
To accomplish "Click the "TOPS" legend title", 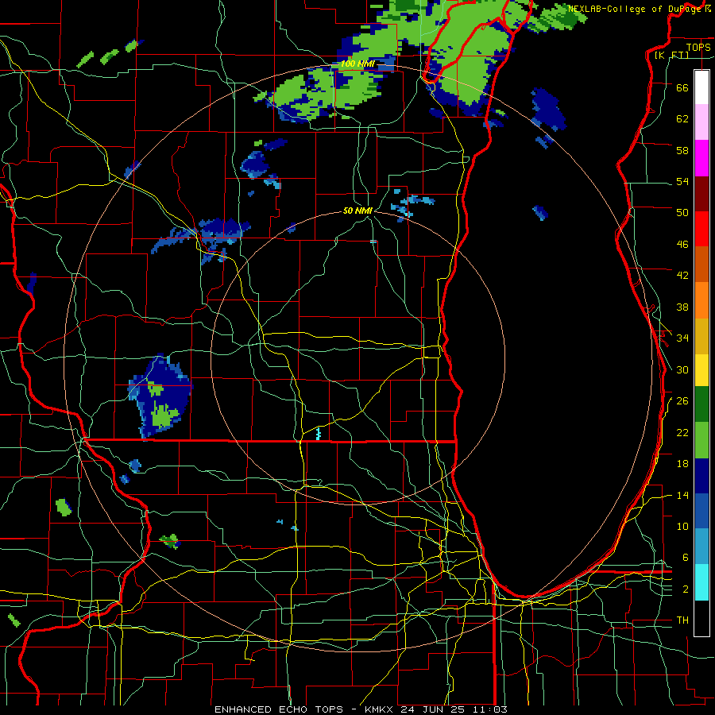I will (x=698, y=47).
